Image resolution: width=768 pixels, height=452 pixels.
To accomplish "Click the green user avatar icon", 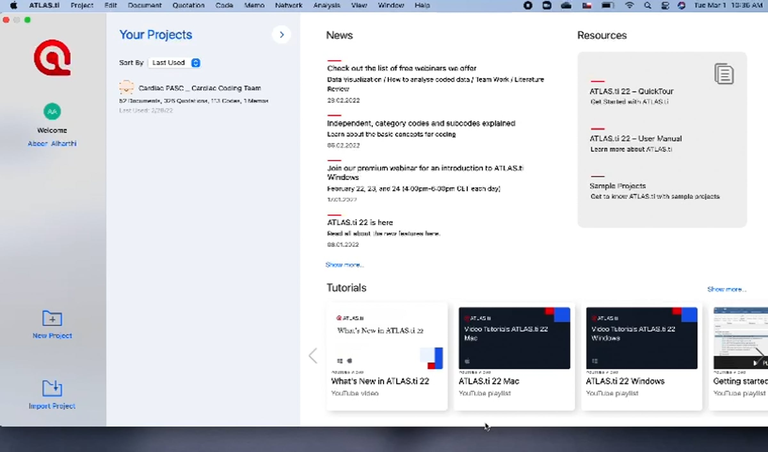I will click(x=52, y=111).
